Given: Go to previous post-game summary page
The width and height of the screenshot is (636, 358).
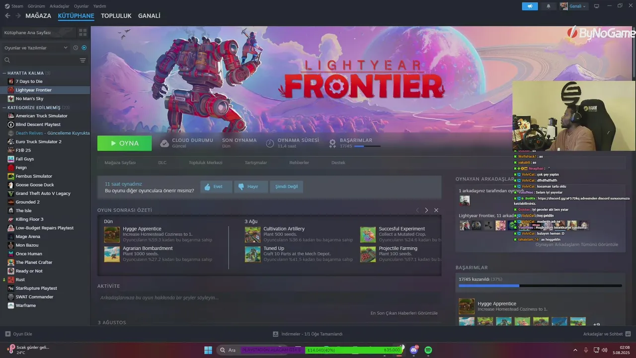Looking at the screenshot, I should [417, 210].
